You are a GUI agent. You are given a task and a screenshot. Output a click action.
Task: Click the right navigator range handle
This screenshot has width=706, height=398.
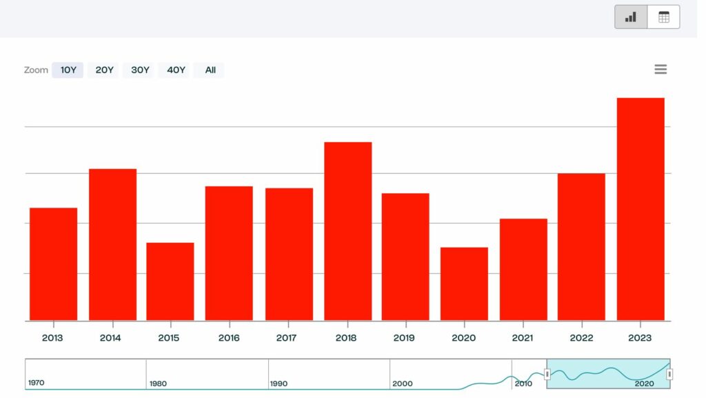click(x=669, y=375)
